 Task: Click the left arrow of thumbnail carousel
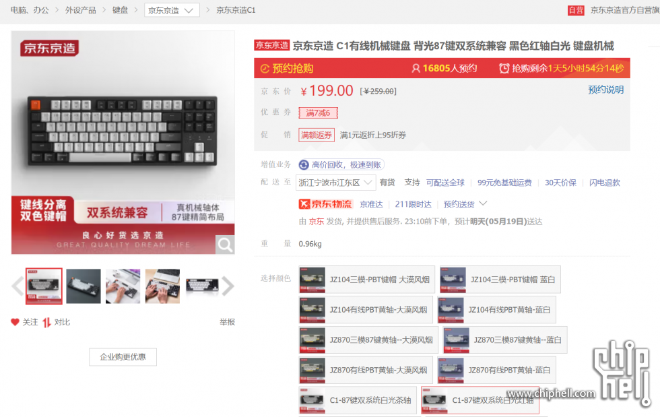click(18, 286)
